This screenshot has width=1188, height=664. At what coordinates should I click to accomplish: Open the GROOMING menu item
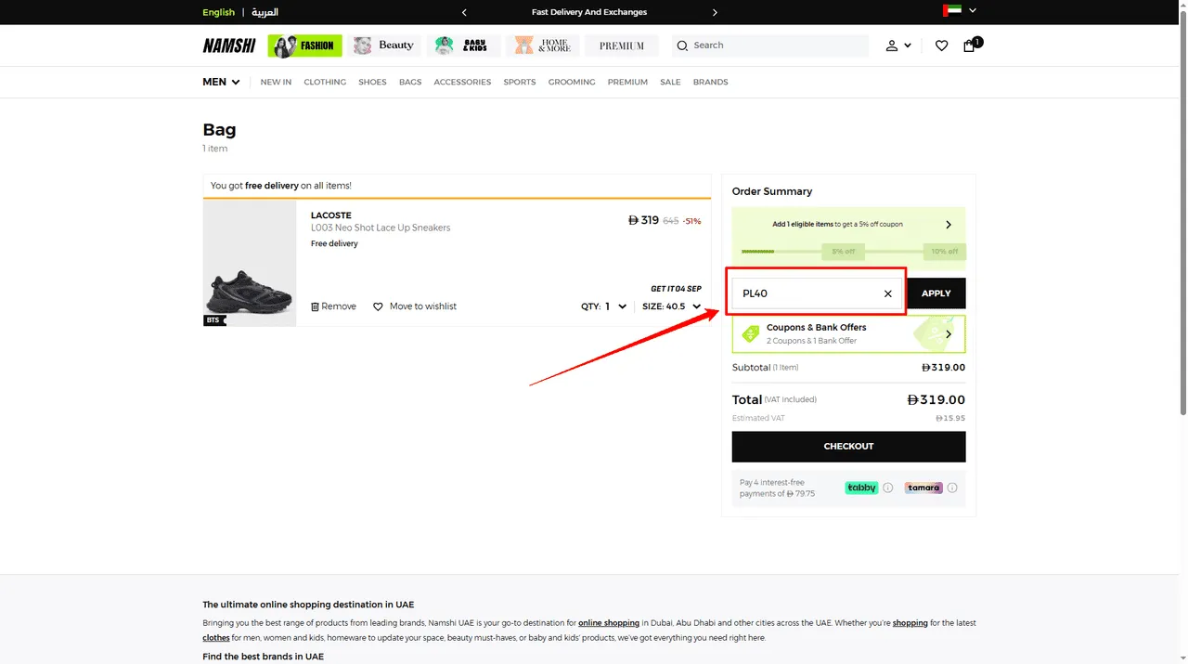(x=571, y=82)
